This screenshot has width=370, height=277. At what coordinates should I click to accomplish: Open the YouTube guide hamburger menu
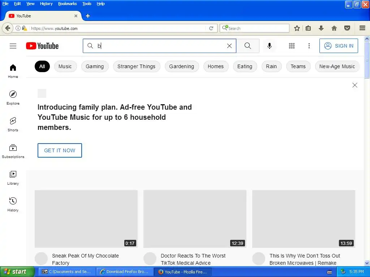13,46
